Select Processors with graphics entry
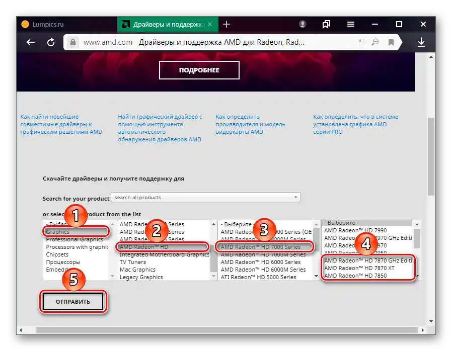 click(76, 247)
